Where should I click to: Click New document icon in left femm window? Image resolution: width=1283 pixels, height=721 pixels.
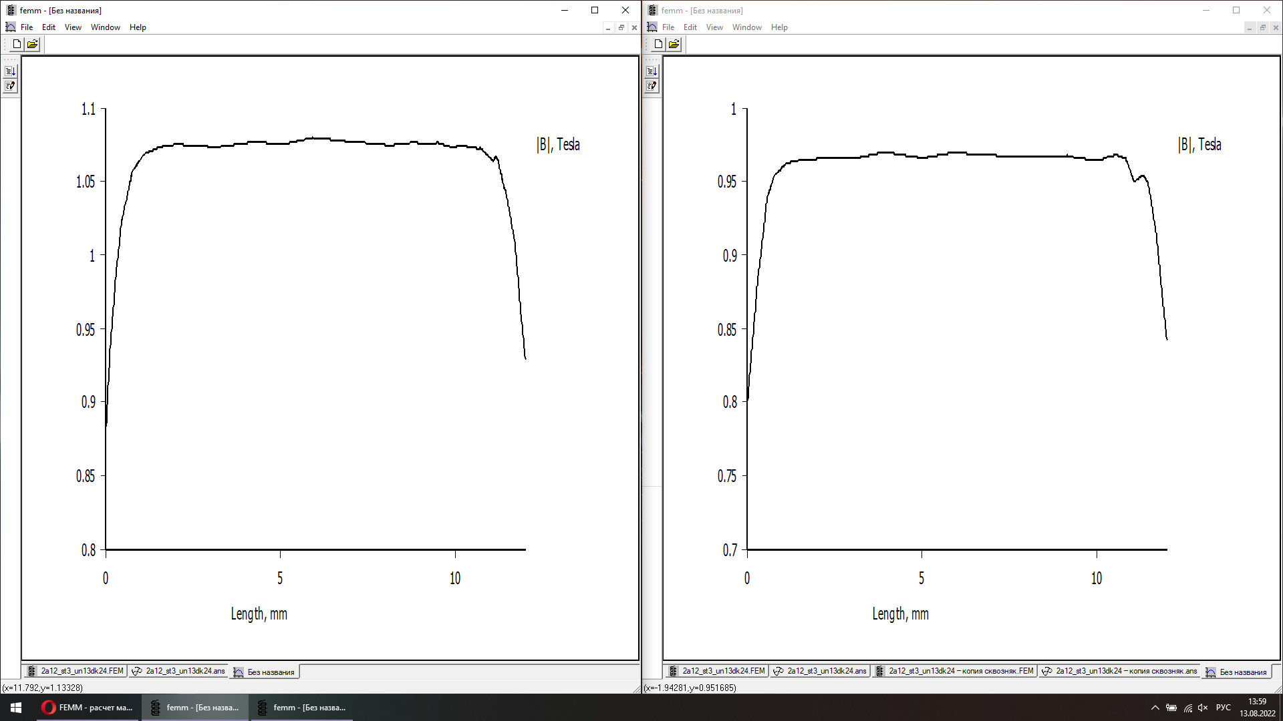tap(17, 44)
